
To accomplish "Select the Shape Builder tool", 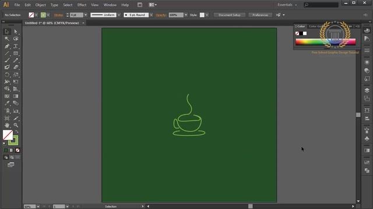I will pyautogui.click(x=6, y=89).
